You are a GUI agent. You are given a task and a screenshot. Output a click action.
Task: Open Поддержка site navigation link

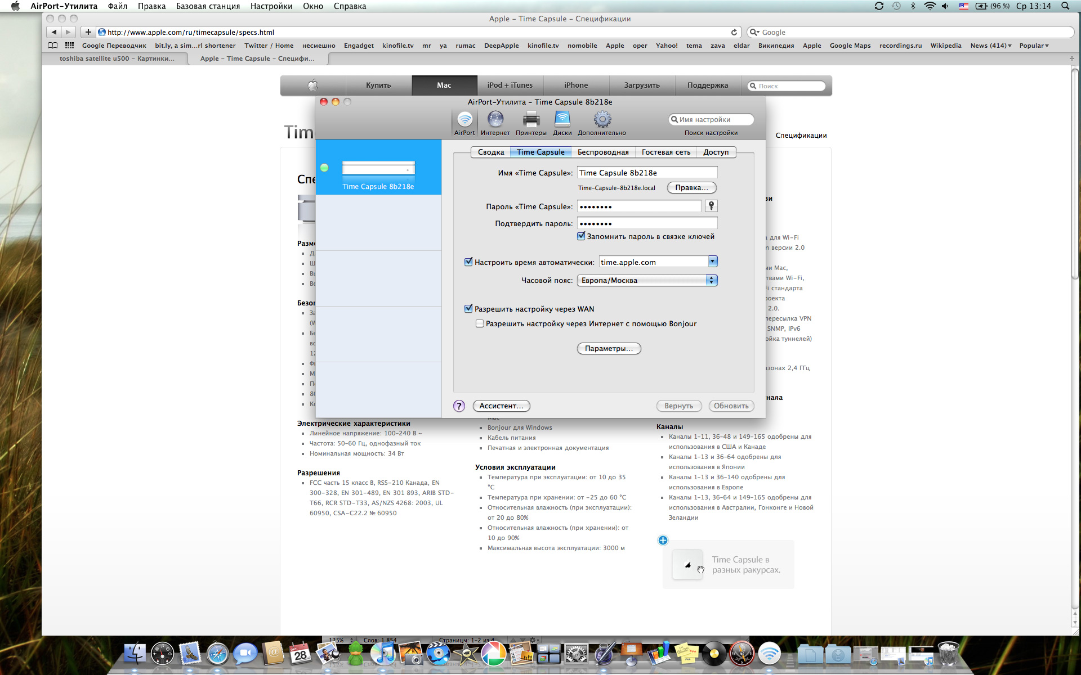tap(707, 85)
